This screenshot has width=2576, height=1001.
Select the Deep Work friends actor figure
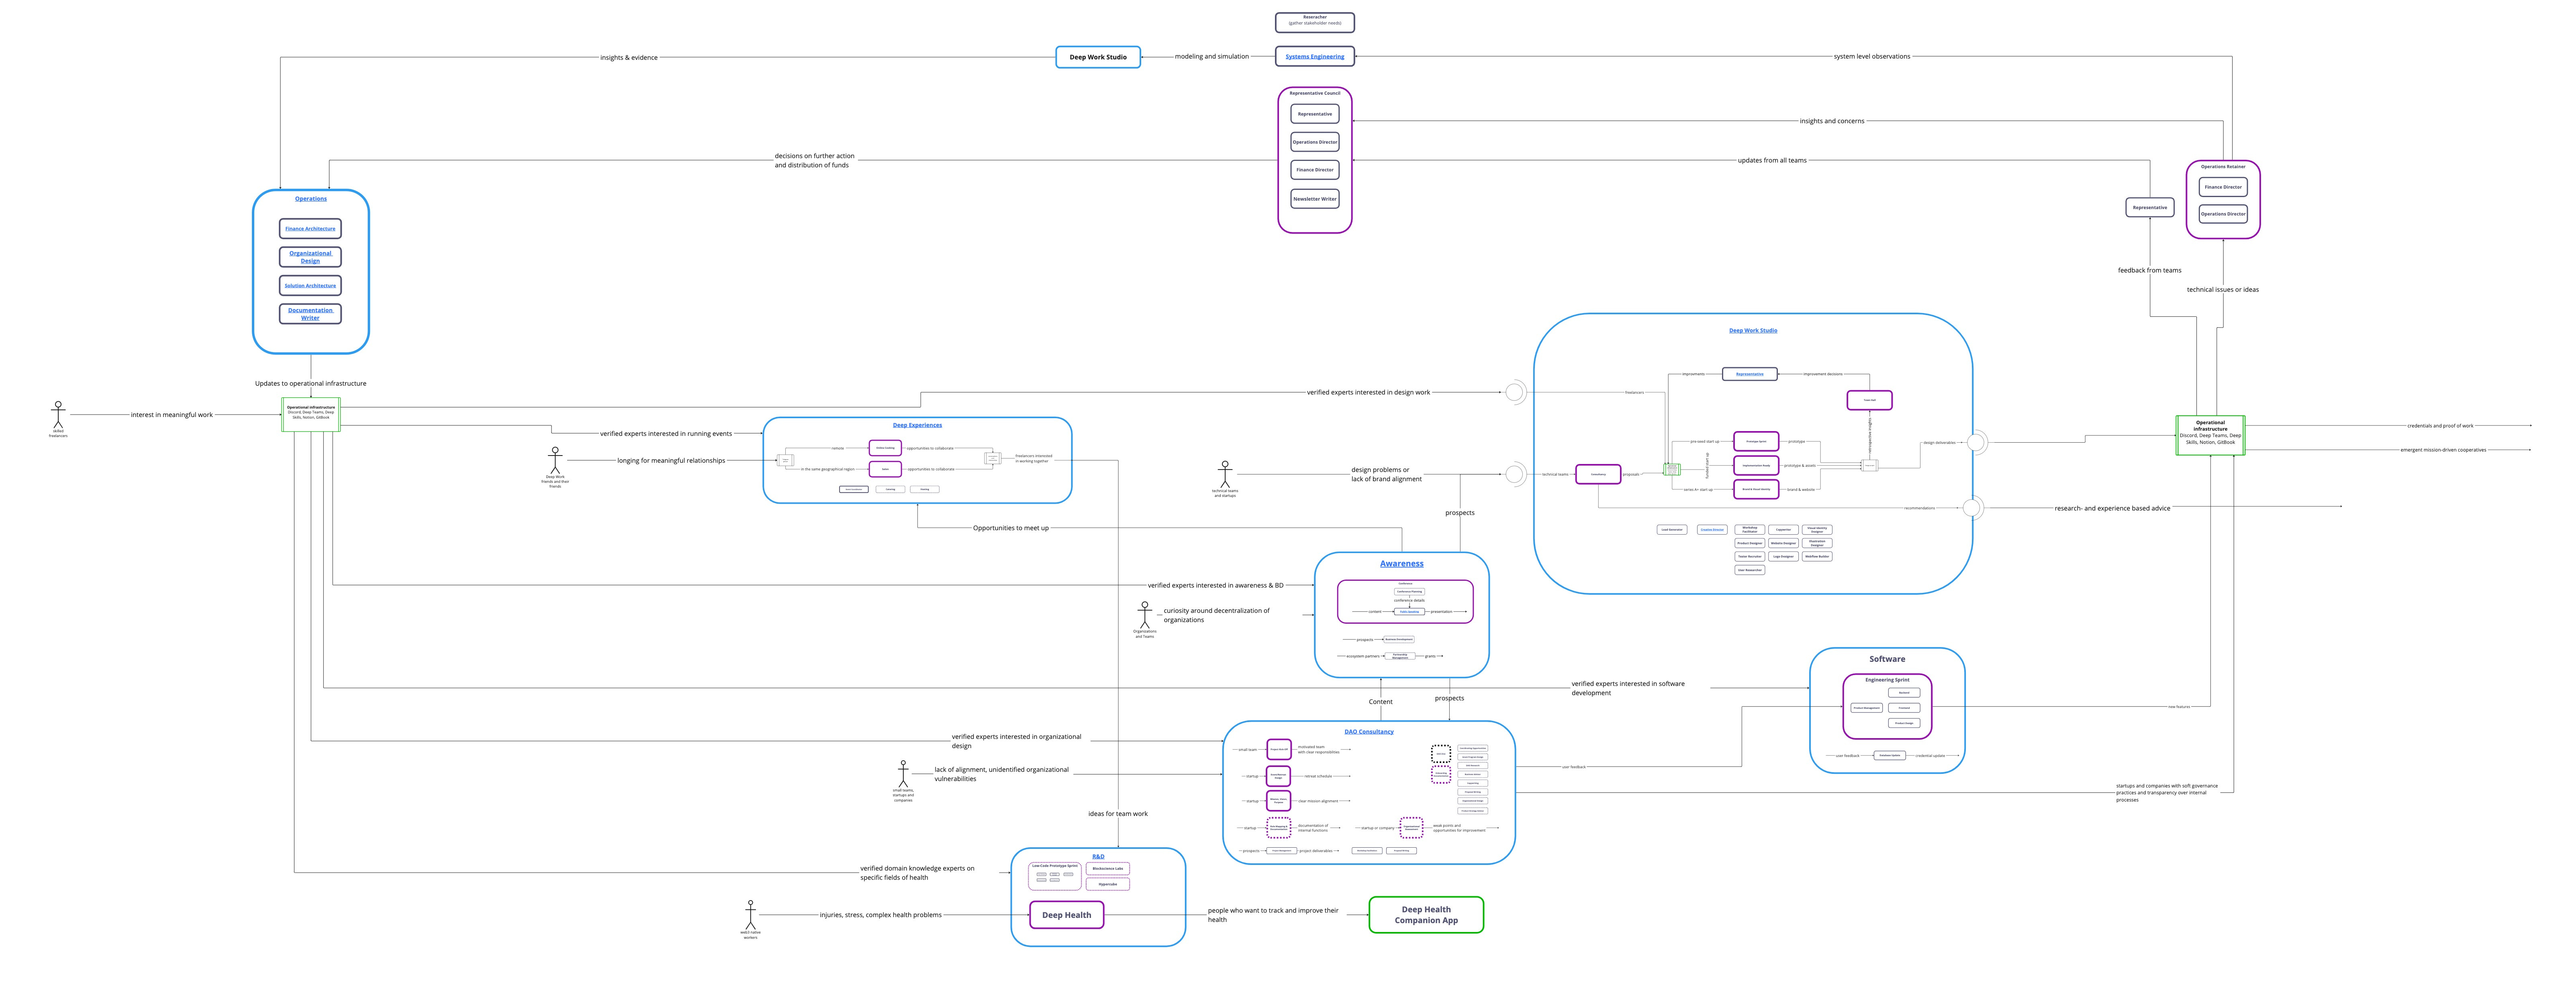coord(555,460)
